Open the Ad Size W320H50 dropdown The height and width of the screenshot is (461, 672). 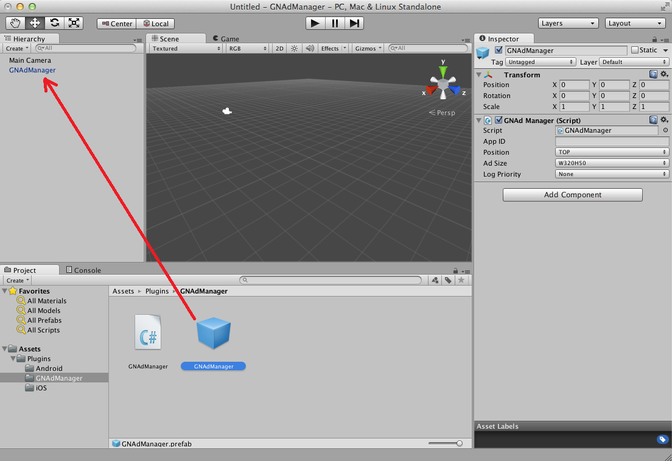pyautogui.click(x=612, y=163)
